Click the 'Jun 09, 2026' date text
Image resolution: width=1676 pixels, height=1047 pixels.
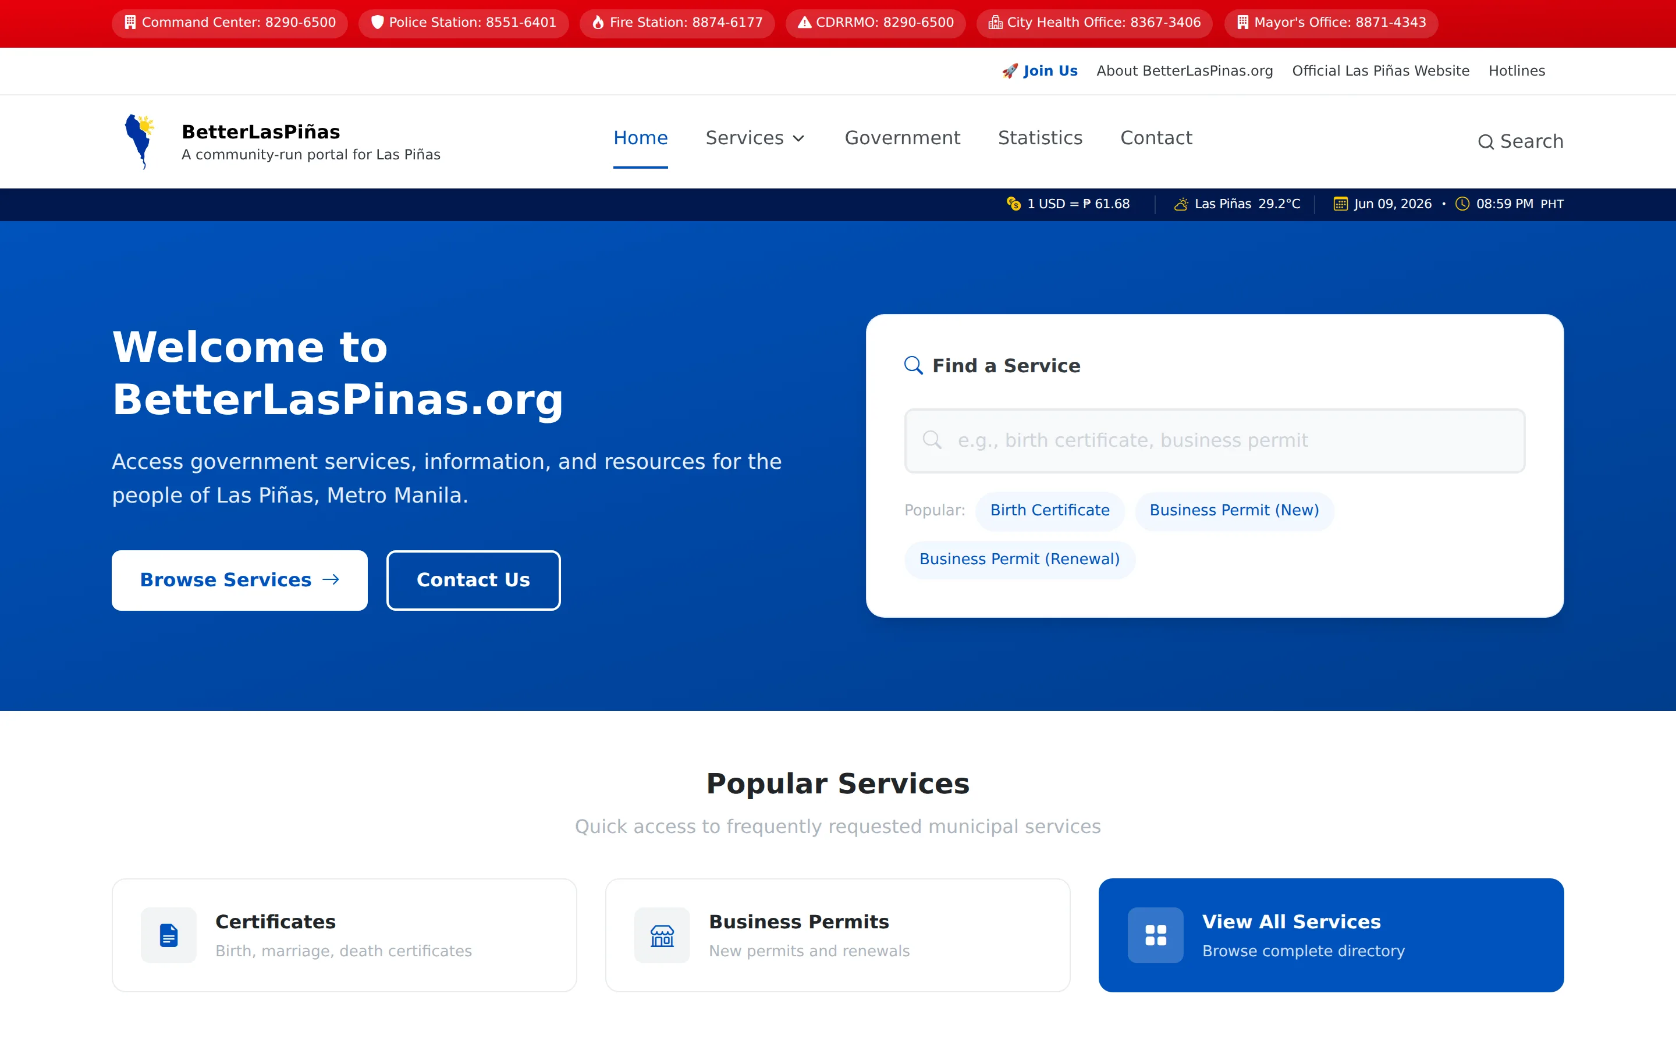pyautogui.click(x=1393, y=204)
